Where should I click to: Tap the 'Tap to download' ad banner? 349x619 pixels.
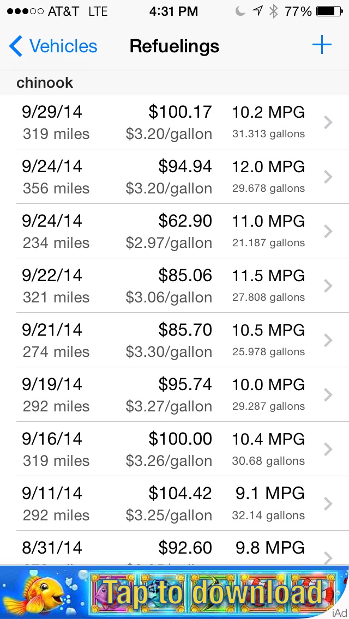(x=174, y=592)
